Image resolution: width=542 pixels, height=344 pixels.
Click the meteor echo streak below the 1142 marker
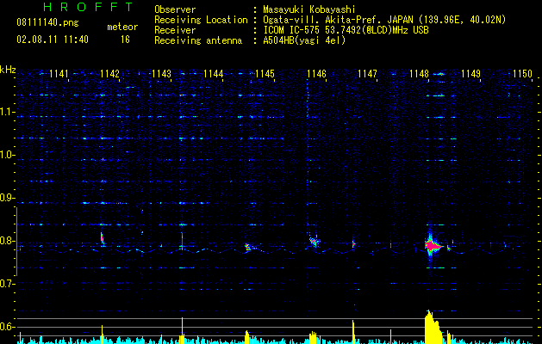(x=103, y=239)
